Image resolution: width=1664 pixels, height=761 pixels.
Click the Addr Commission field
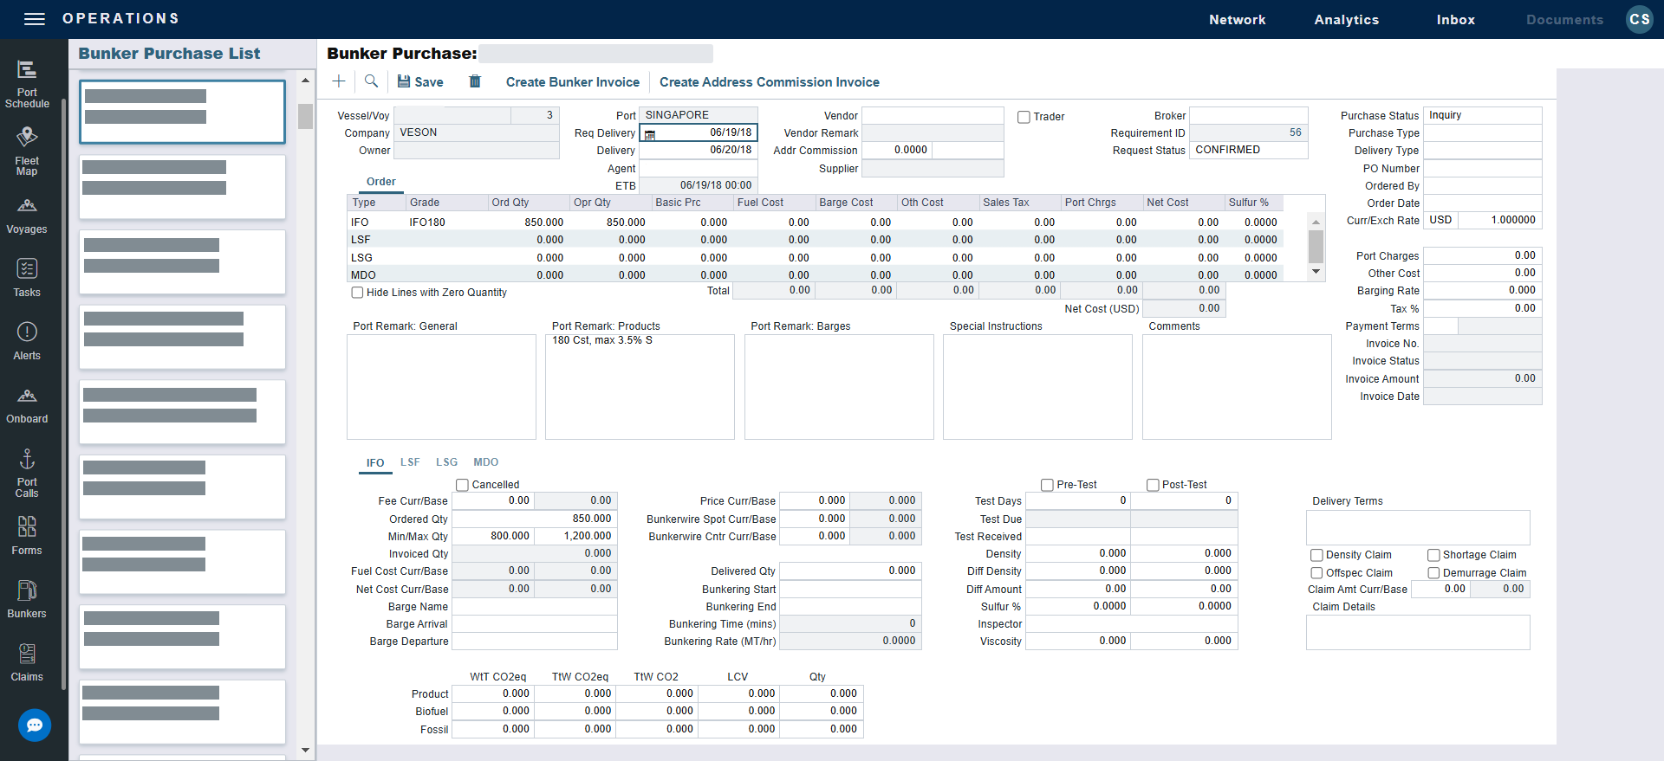(897, 150)
